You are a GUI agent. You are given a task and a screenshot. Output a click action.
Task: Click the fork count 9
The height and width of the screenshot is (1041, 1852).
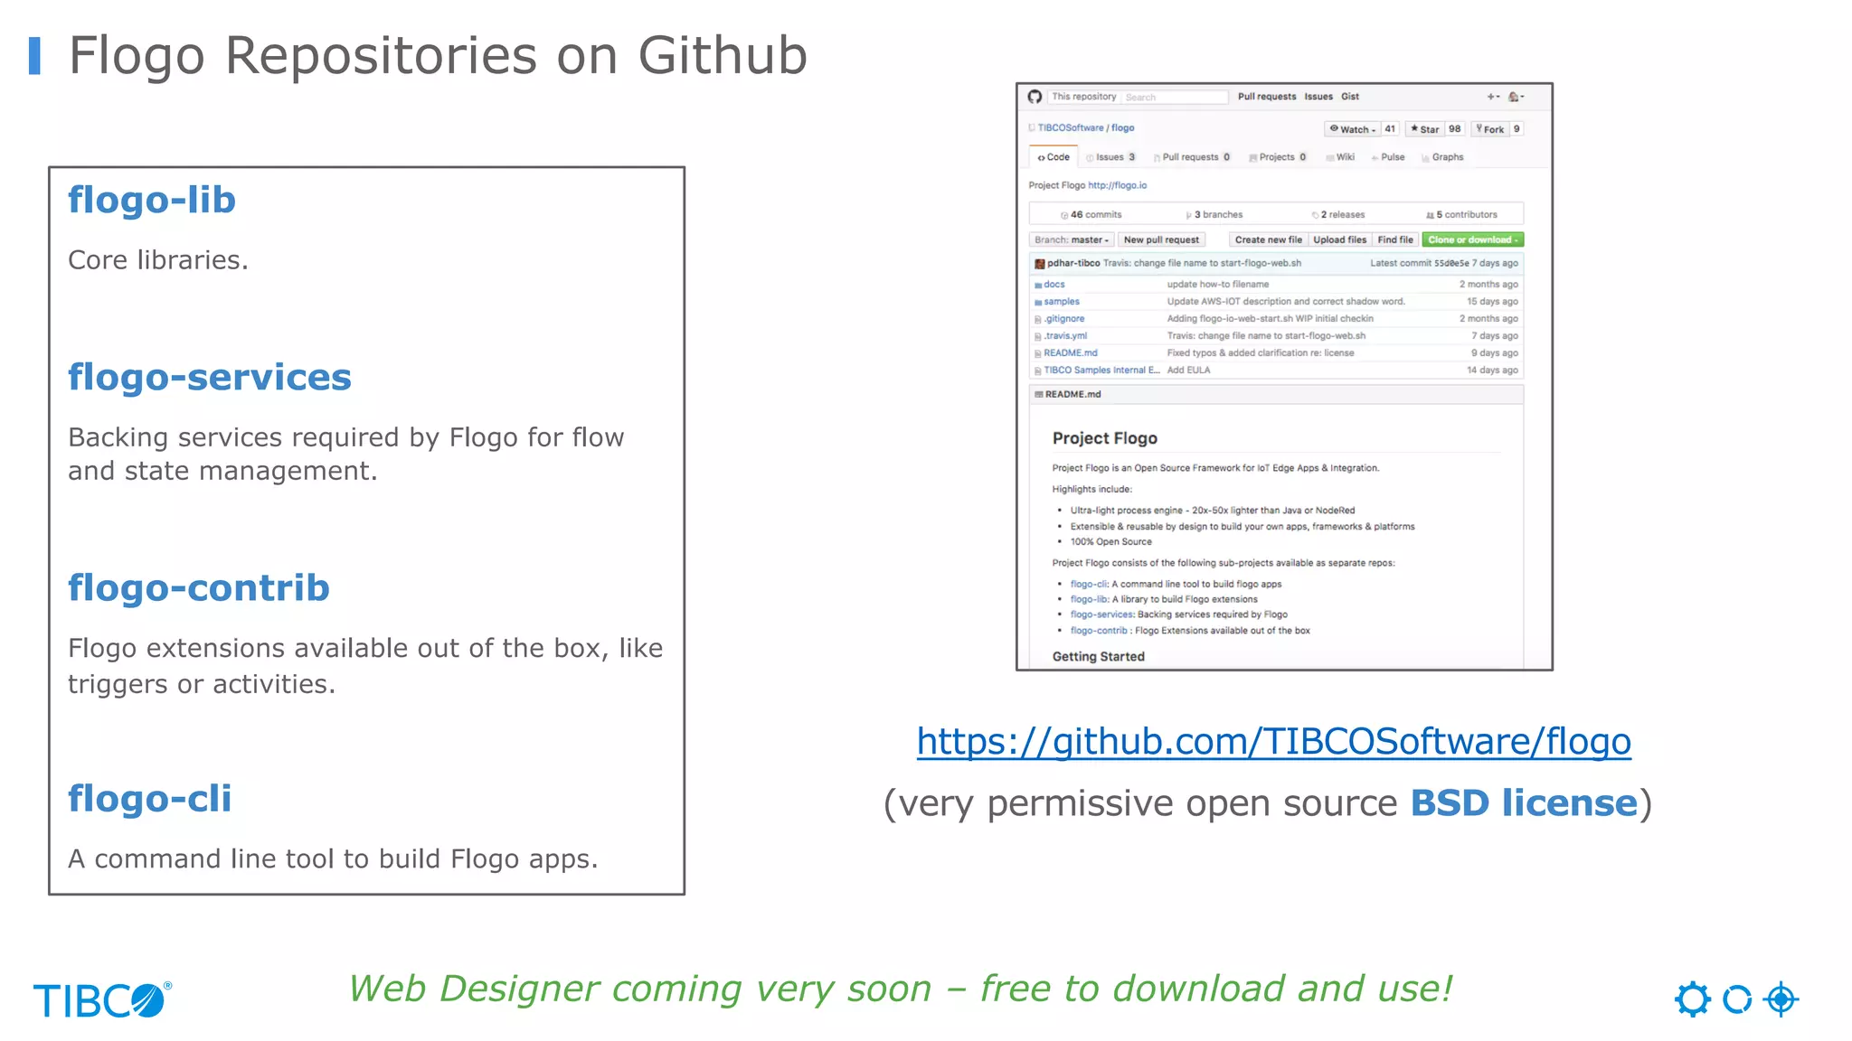tap(1517, 129)
